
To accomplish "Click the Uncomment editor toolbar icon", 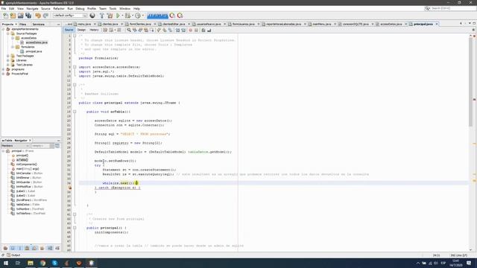I will pyautogui.click(x=209, y=30).
